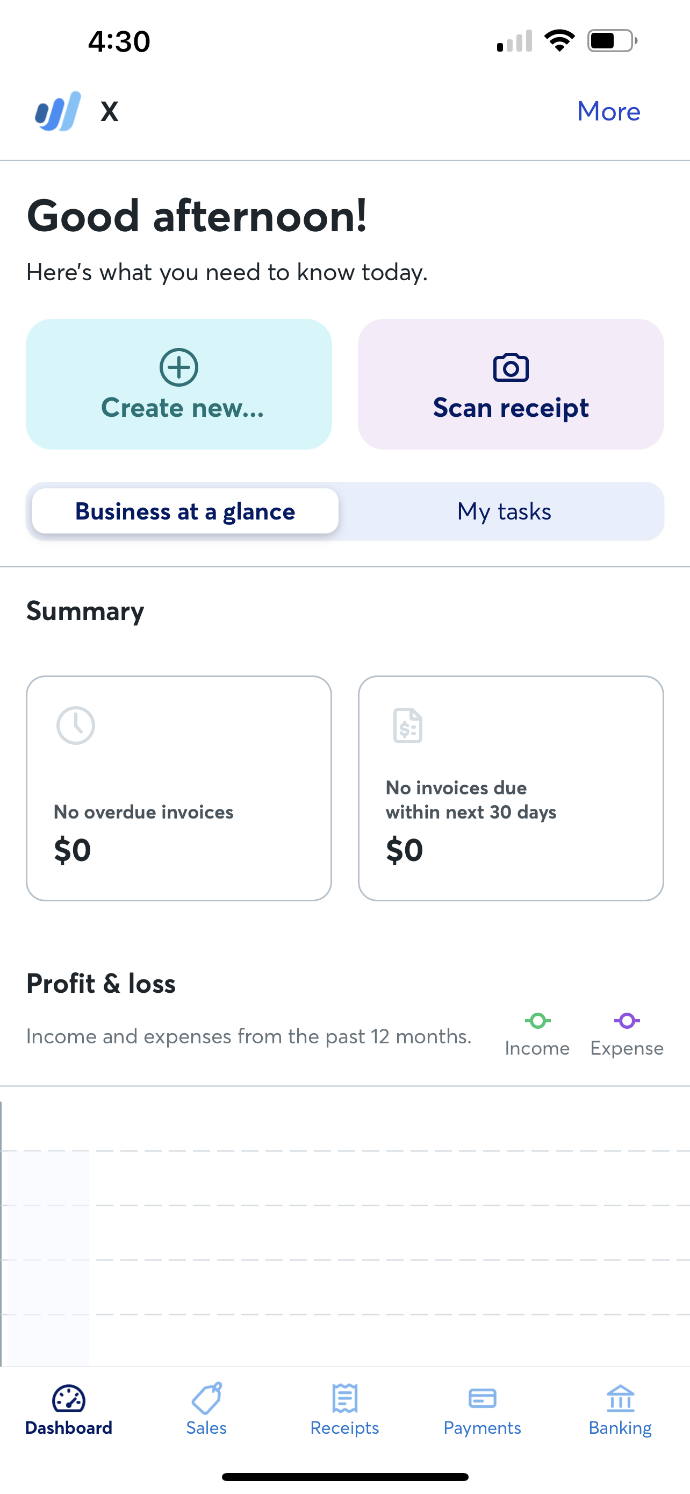Open invoices due within 30 days card

(x=511, y=787)
